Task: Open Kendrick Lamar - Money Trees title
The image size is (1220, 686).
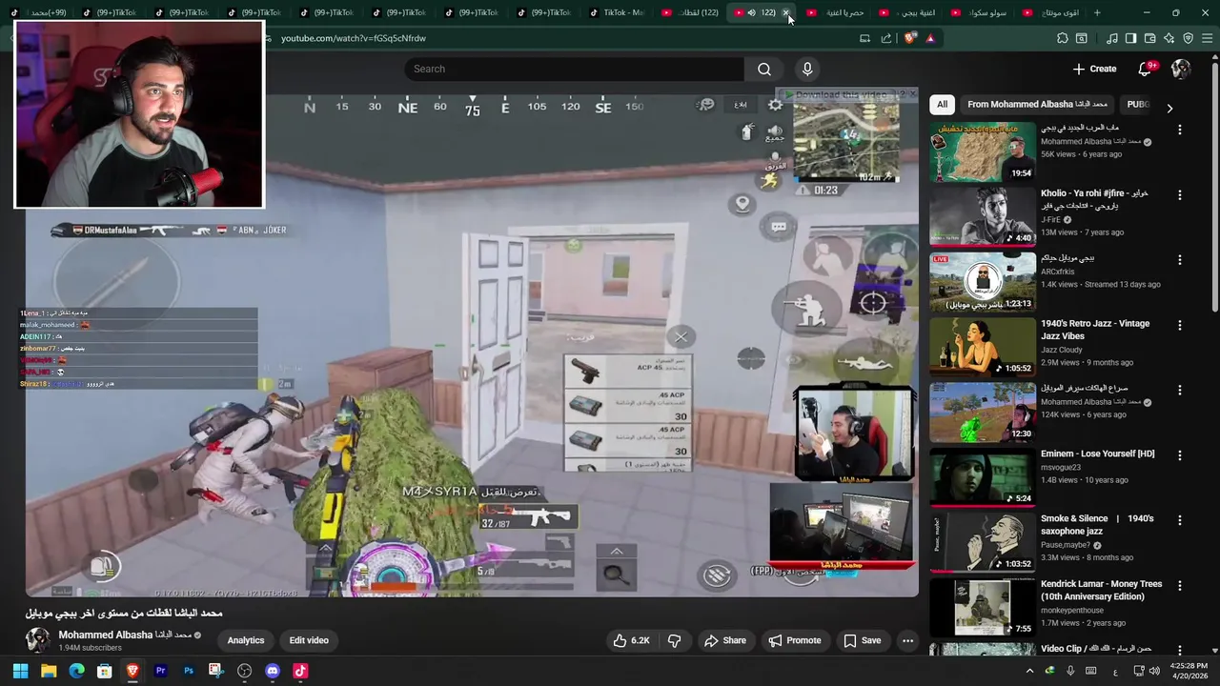Action: [x=1101, y=590]
